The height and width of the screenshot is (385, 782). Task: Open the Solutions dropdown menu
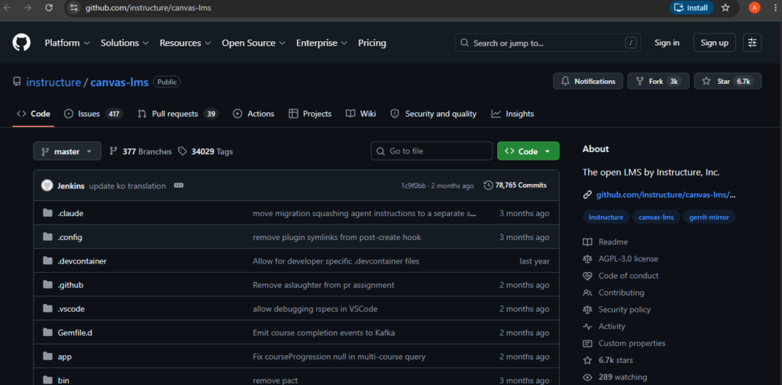(x=124, y=43)
